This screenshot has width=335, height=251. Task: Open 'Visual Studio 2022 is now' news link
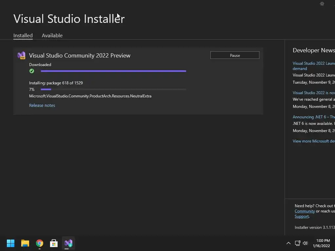314,92
